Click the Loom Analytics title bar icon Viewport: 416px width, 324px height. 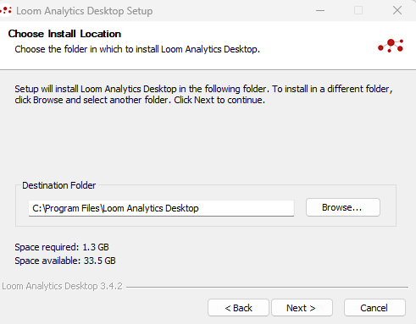[6, 11]
